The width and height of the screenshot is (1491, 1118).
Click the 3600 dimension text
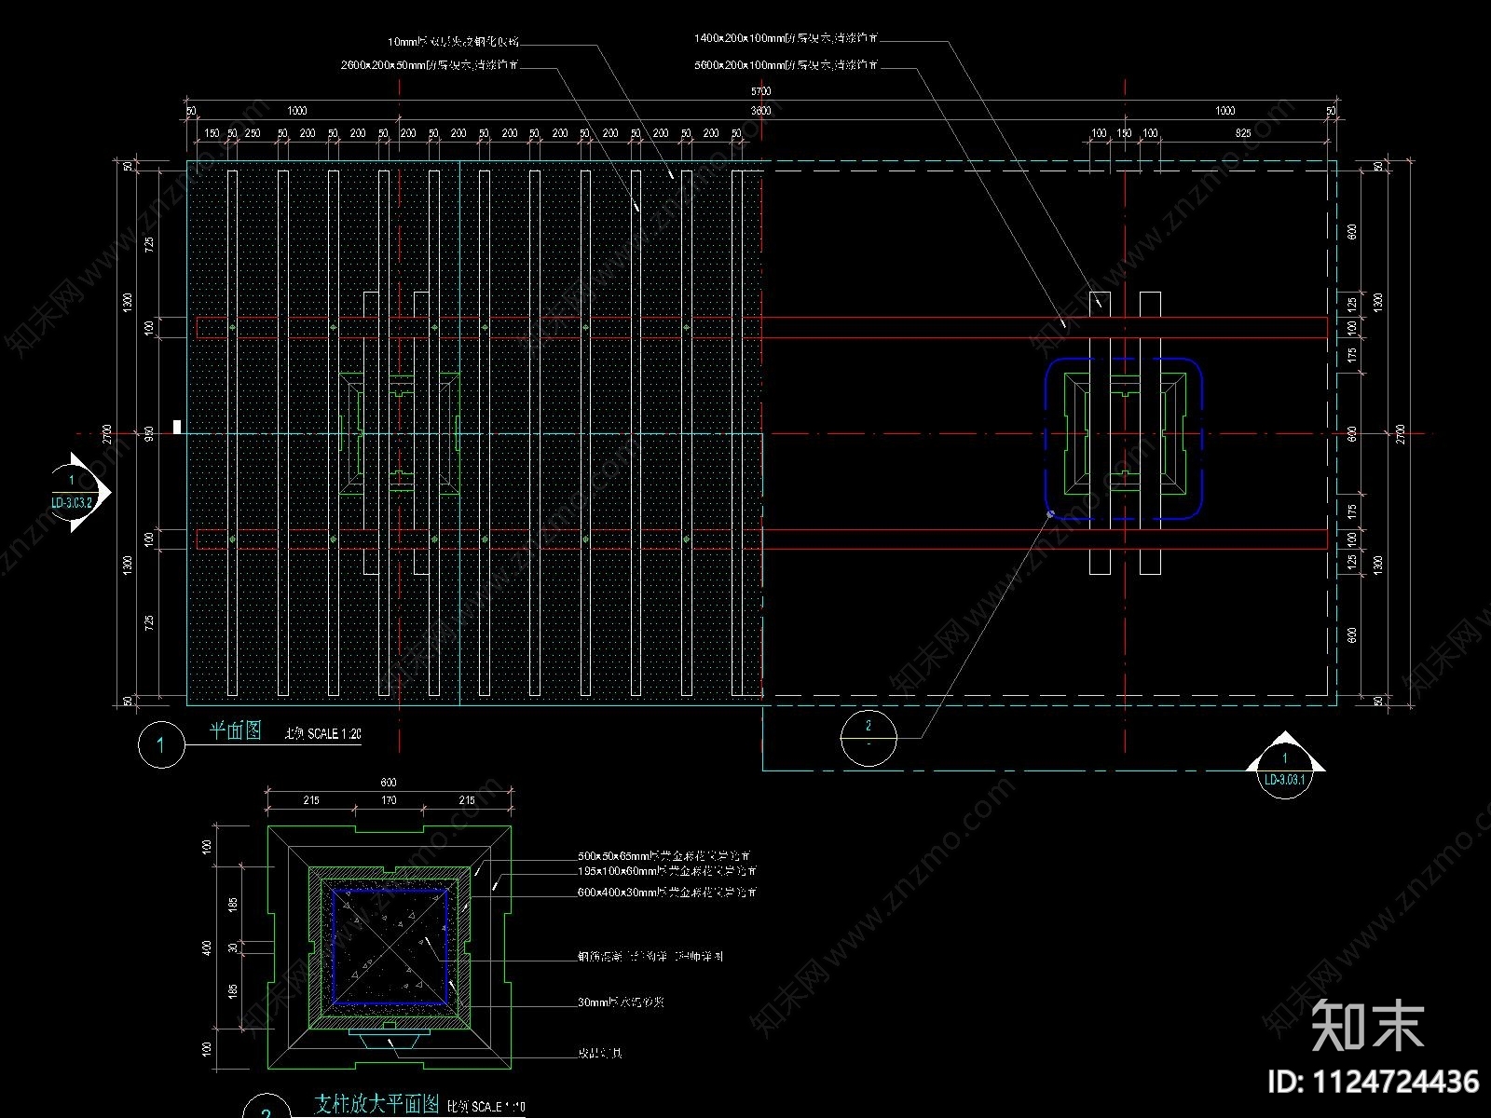click(x=761, y=111)
